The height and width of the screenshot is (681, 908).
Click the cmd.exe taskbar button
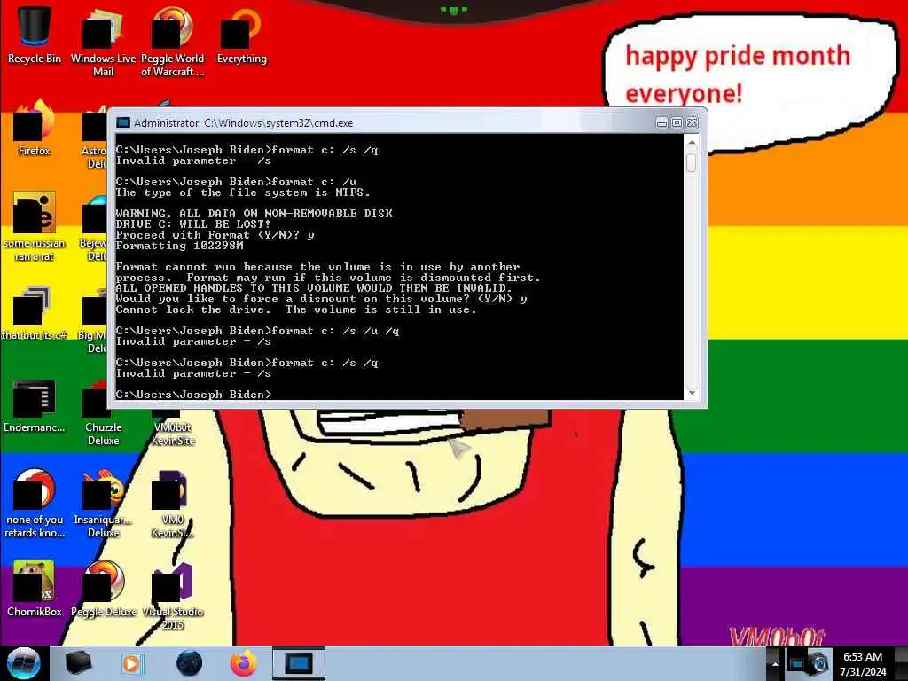pos(299,663)
